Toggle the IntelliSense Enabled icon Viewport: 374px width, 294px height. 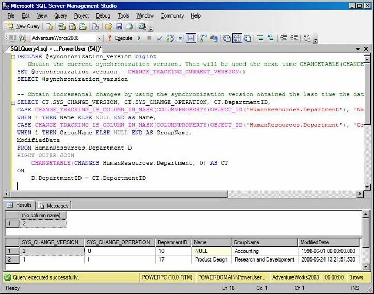pyautogui.click(x=191, y=38)
